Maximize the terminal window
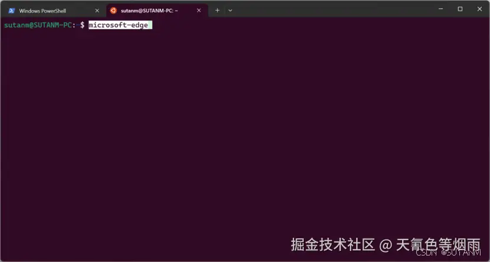 point(460,9)
